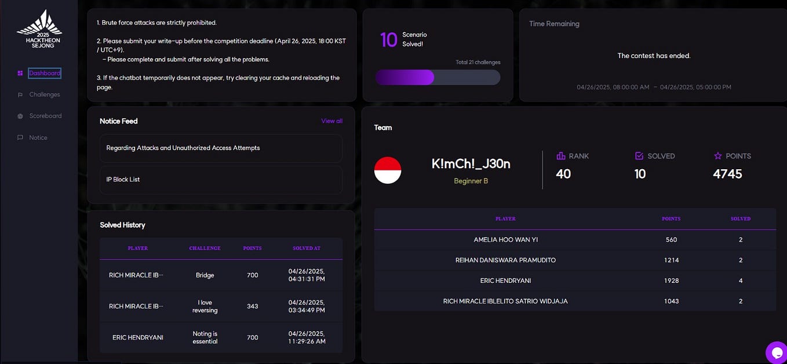Open the Scoreboard page from the sidebar
The height and width of the screenshot is (364, 787).
[x=45, y=115]
